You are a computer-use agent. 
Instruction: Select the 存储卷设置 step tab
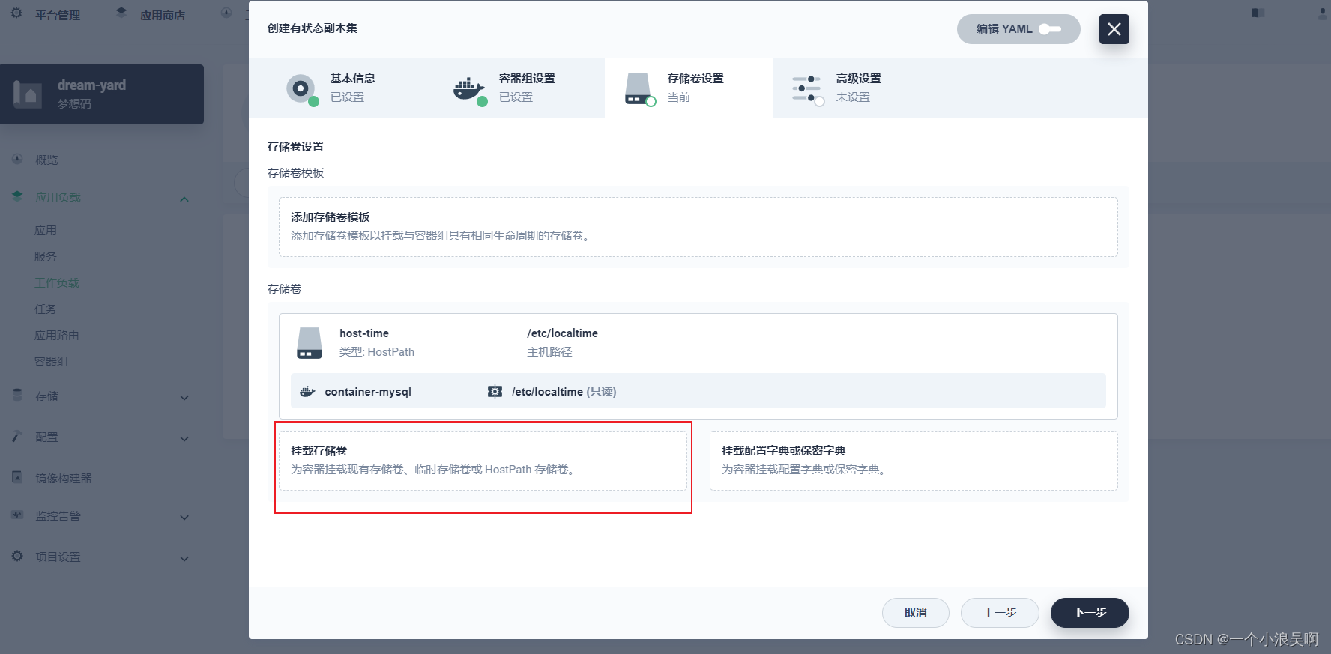pyautogui.click(x=689, y=88)
